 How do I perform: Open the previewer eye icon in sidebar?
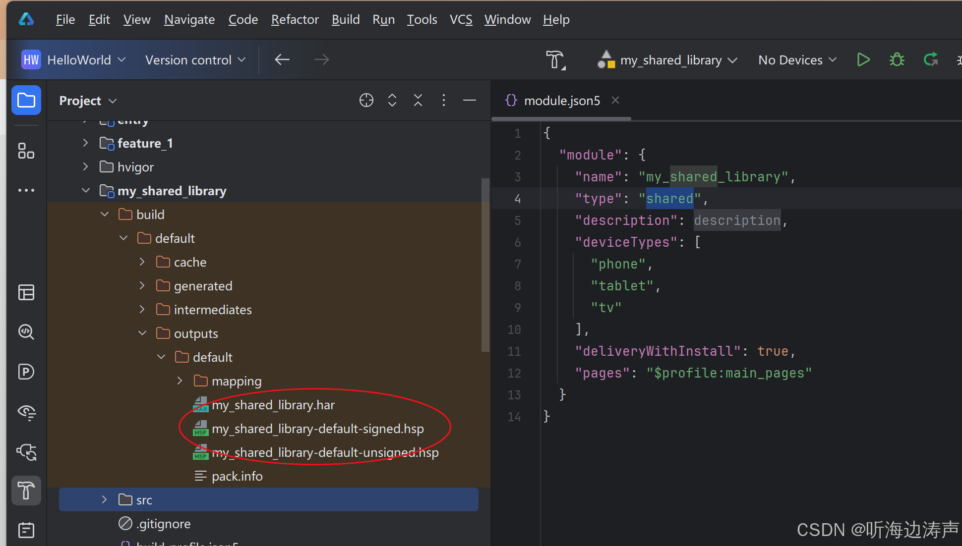pyautogui.click(x=26, y=412)
